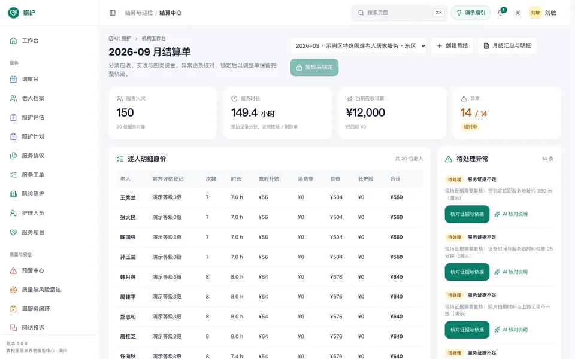Open AI 核对说明 for 350 米 anomaly

[x=511, y=214]
